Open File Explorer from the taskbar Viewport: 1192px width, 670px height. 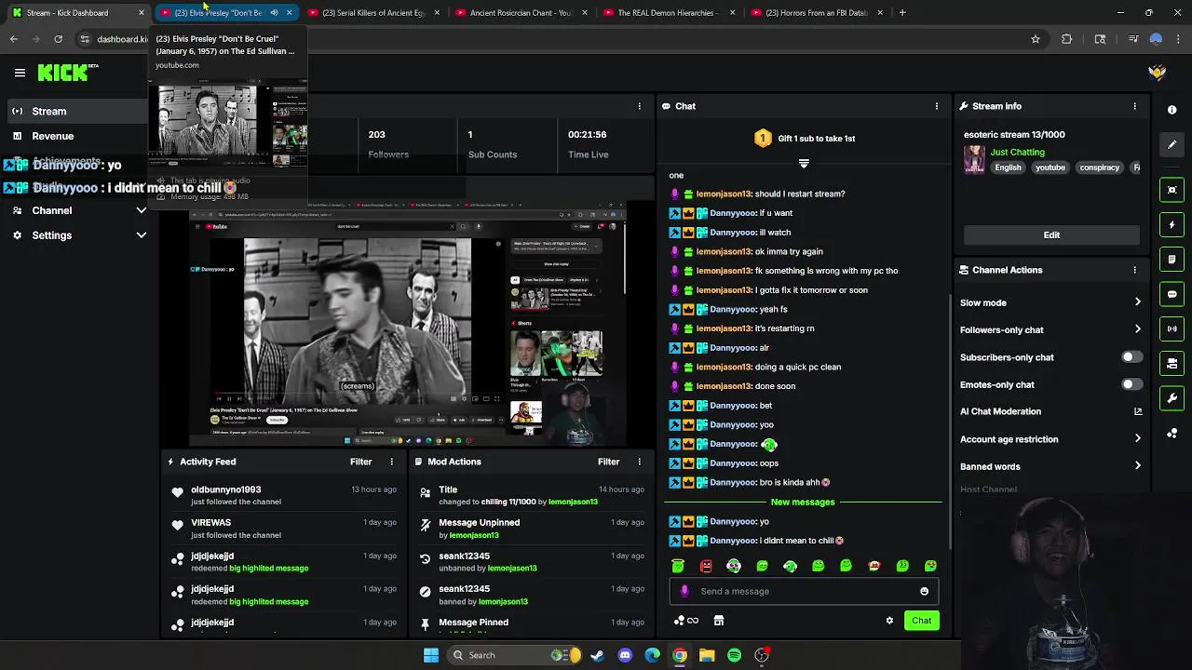707,655
